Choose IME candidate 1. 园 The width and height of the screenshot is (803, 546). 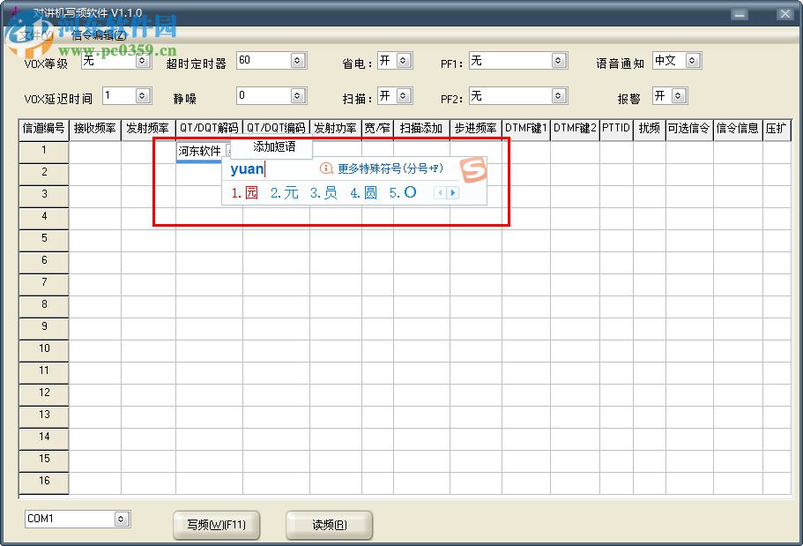[x=244, y=193]
